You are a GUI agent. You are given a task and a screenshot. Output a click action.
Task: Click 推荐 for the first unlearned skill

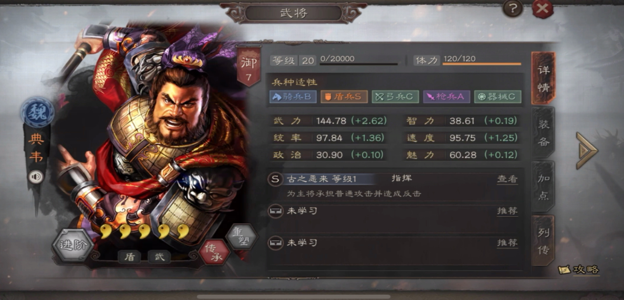click(507, 211)
